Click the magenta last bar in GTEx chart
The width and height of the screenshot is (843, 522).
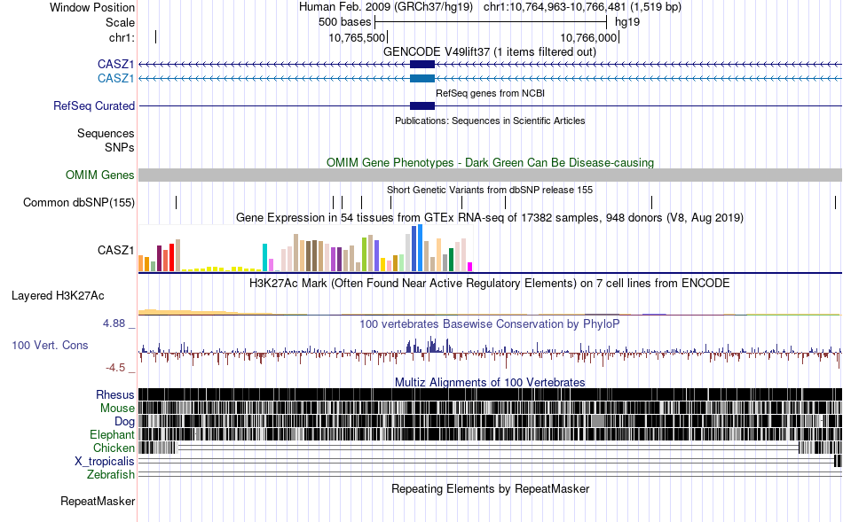click(x=470, y=267)
